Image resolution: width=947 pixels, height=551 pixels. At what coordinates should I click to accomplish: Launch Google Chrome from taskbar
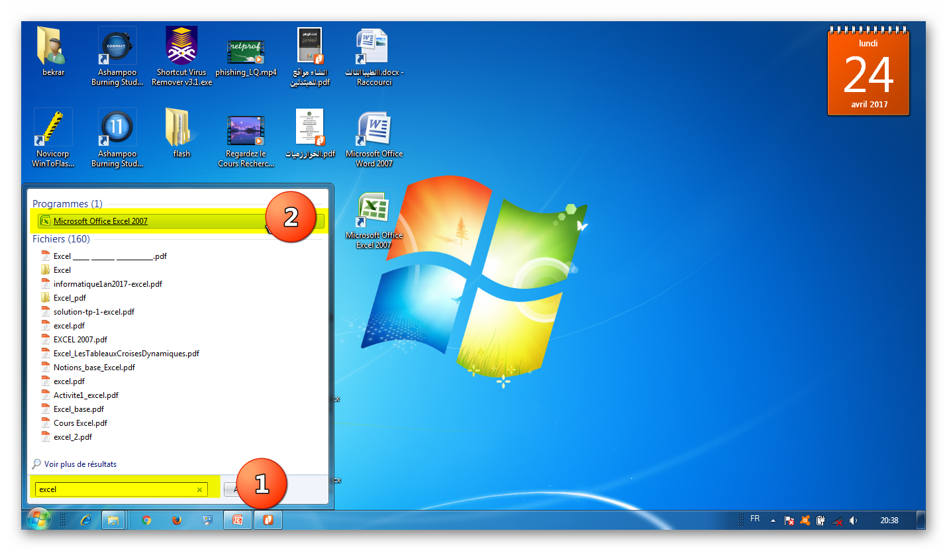146,520
